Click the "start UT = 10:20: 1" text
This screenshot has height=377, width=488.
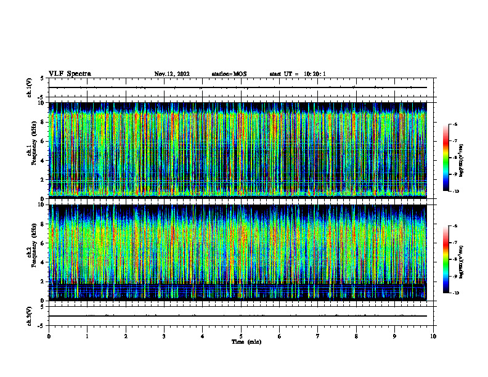coord(298,74)
